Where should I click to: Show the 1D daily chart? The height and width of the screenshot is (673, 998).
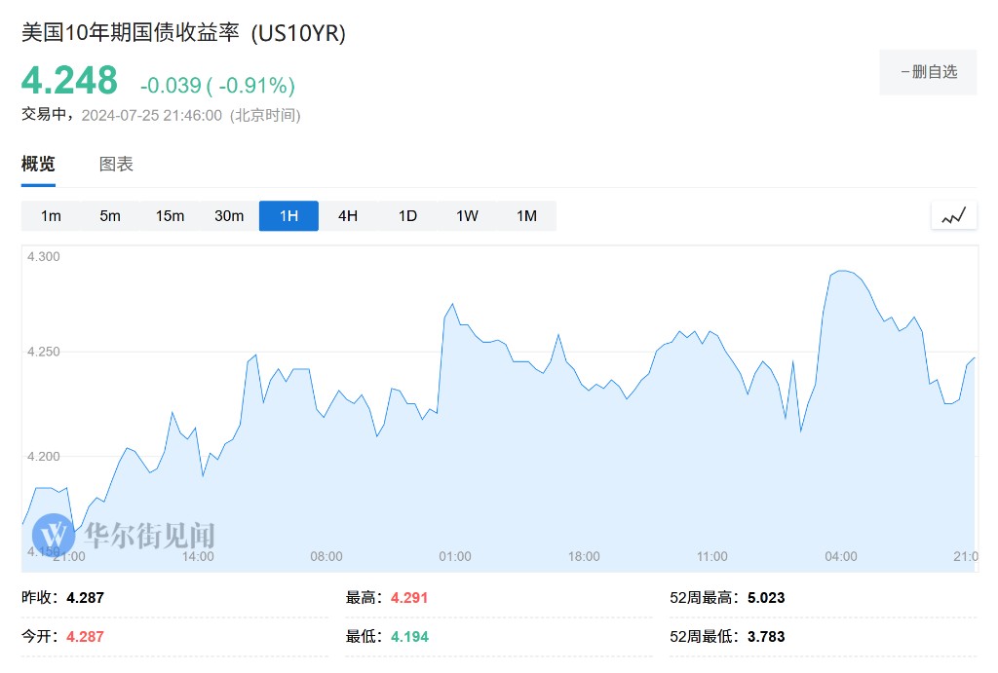[x=407, y=216]
